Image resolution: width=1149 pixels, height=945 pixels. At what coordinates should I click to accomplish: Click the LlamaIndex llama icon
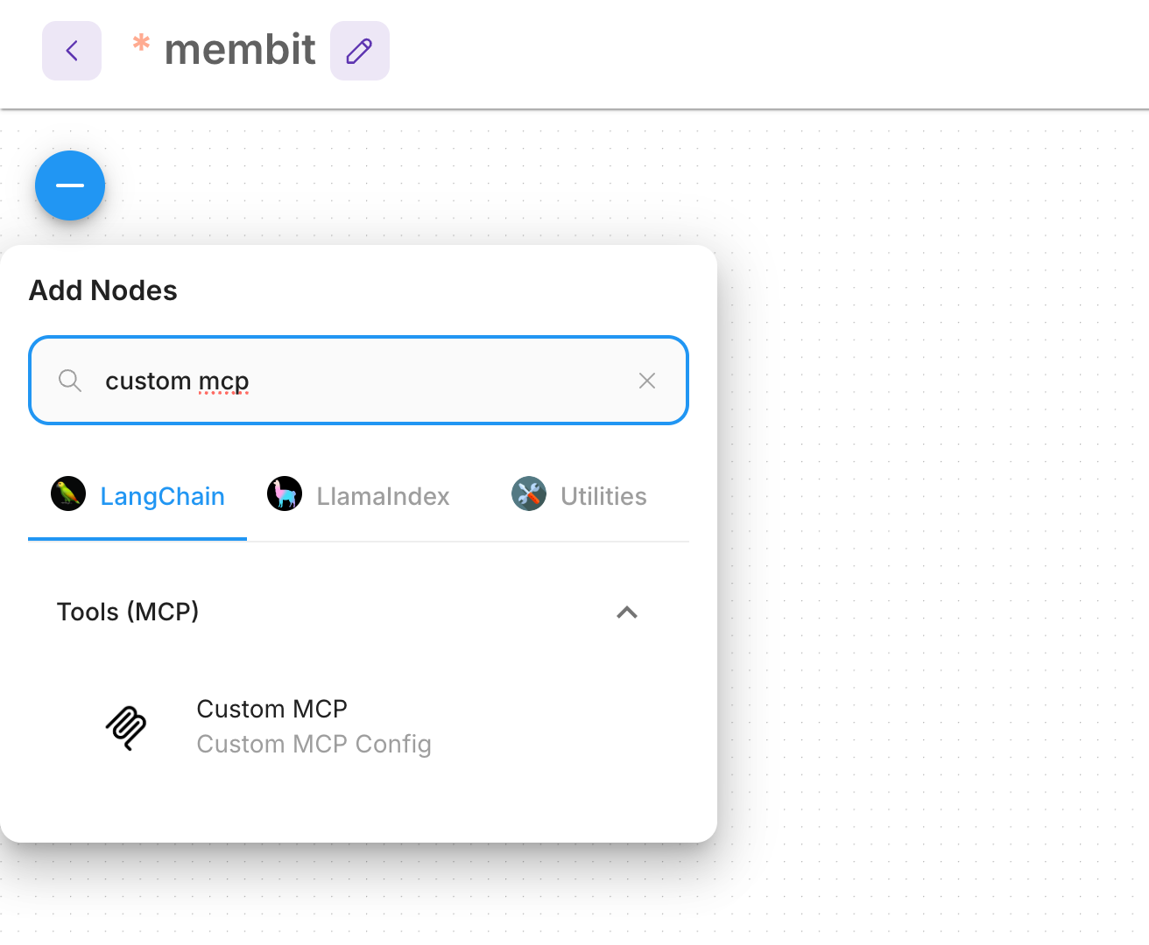(x=285, y=493)
